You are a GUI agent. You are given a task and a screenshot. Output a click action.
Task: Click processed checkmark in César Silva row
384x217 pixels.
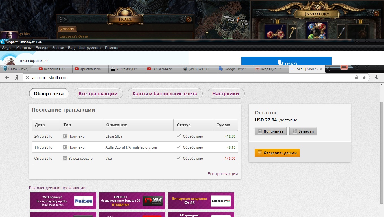[x=178, y=136]
